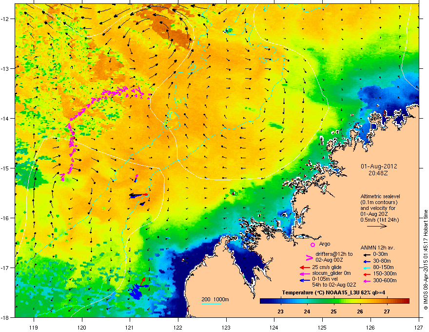Image resolution: width=429 pixels, height=332 pixels.
Task: Click the blue 0-105m vel legend arrow
Action: point(305,280)
